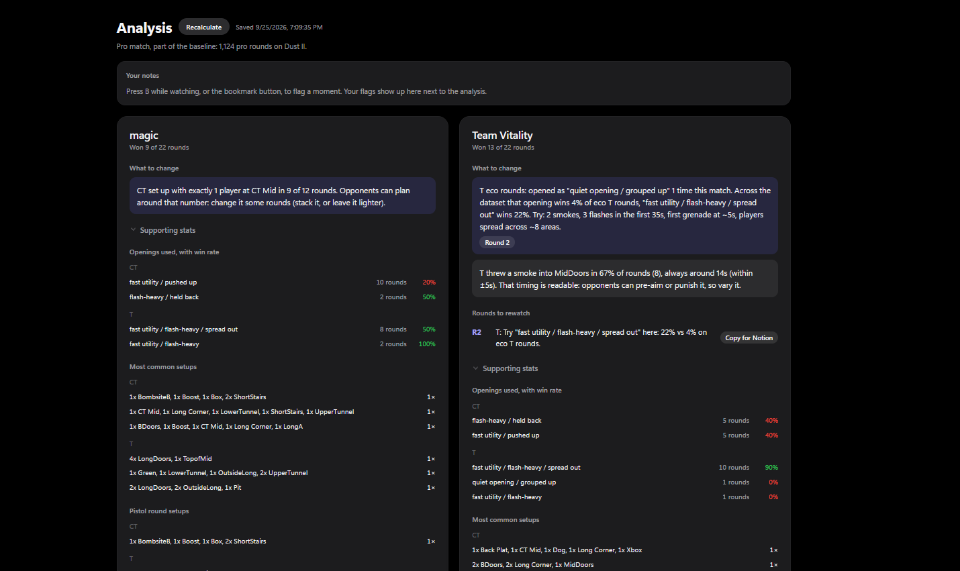Click the Pistol round setups heading
The width and height of the screenshot is (960, 571).
[159, 511]
